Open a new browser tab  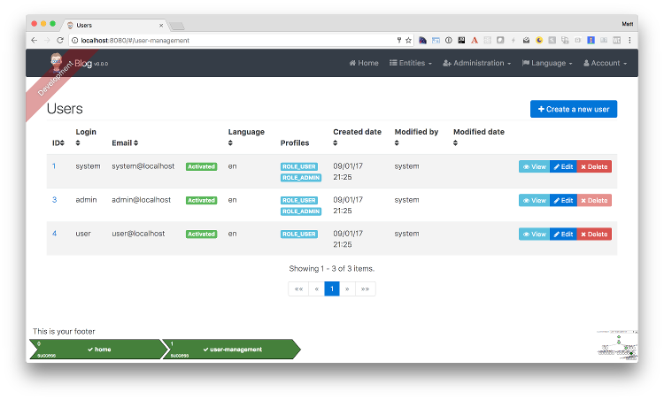tap(177, 27)
